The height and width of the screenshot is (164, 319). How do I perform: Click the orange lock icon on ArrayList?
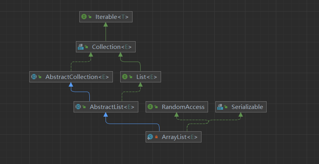tap(157, 137)
